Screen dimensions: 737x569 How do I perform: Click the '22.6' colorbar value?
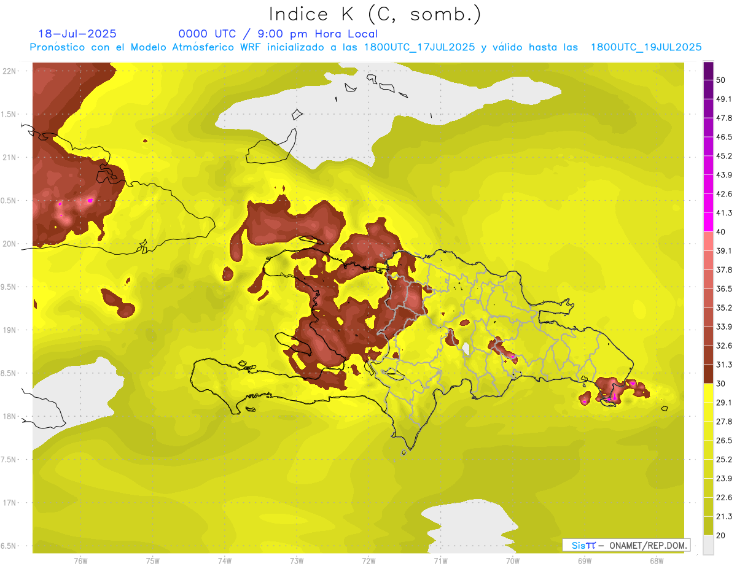pos(724,497)
